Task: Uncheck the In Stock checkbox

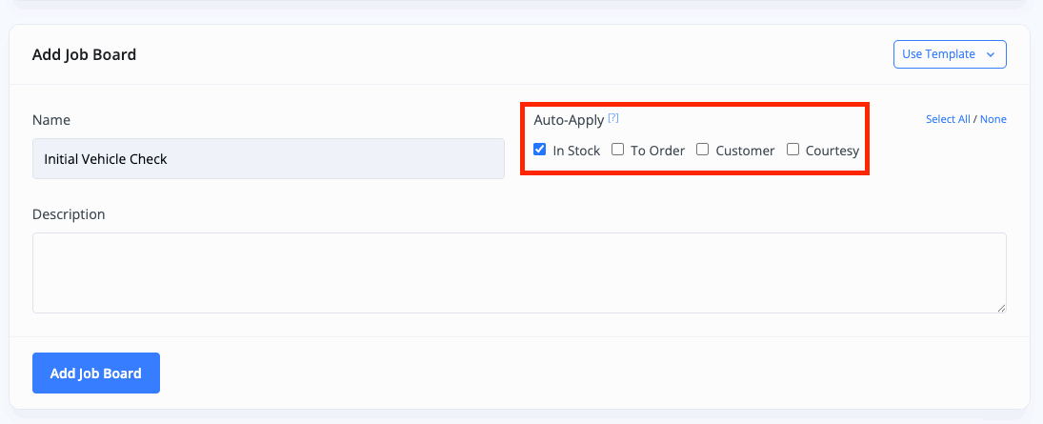Action: [x=540, y=150]
